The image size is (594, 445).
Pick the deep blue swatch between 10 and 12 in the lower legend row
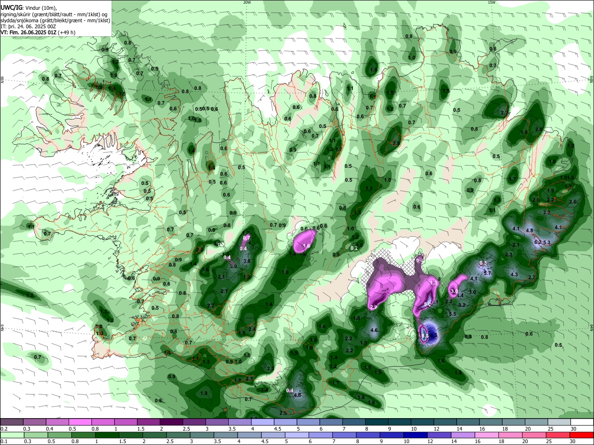click(x=416, y=435)
